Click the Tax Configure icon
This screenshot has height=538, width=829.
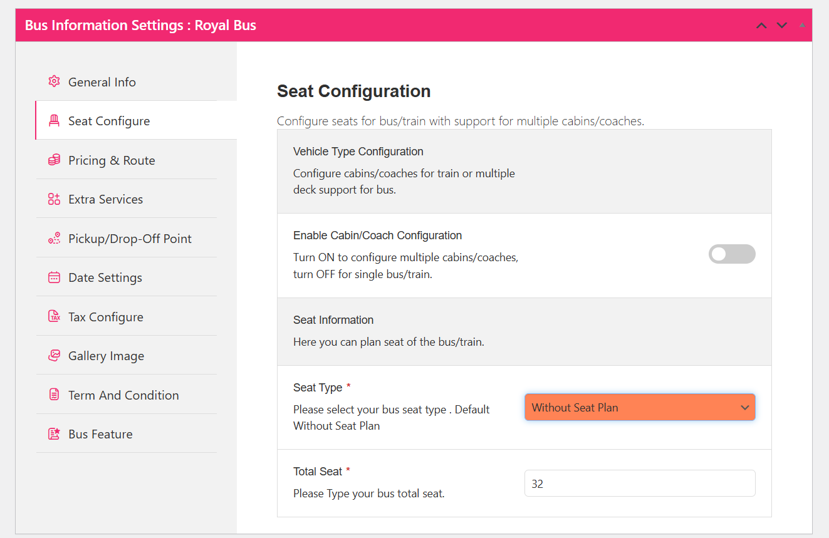pyautogui.click(x=55, y=316)
